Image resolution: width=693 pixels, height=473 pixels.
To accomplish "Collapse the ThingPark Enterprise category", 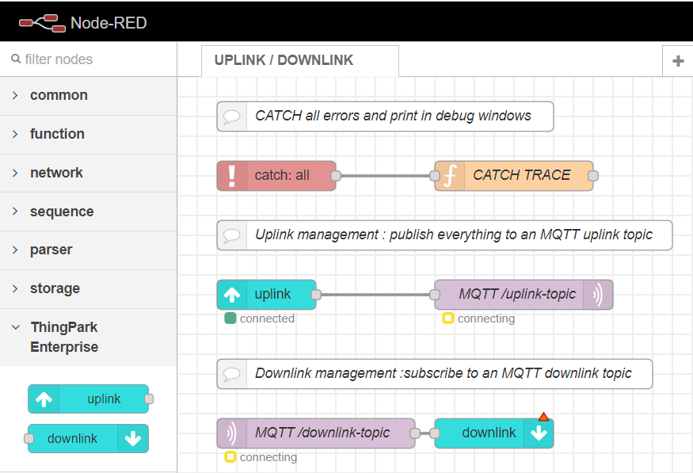I will [x=63, y=337].
